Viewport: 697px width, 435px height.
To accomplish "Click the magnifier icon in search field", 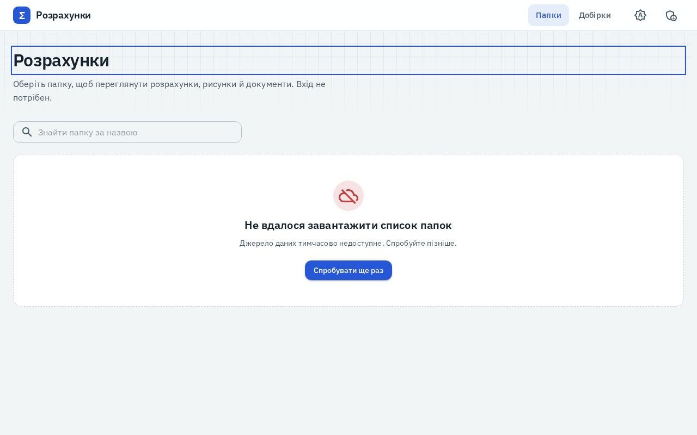I will [27, 132].
